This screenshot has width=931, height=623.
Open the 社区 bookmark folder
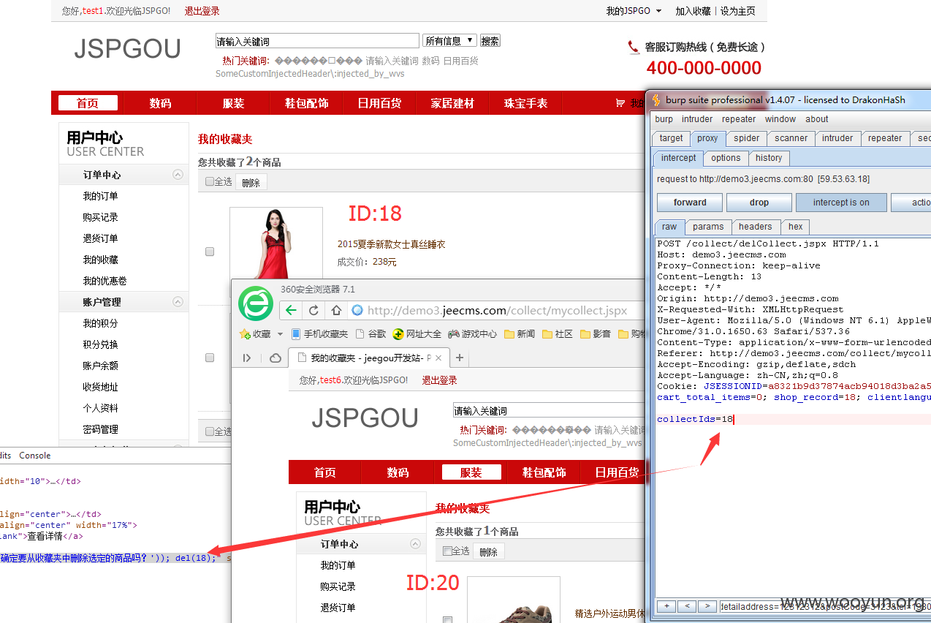[557, 333]
